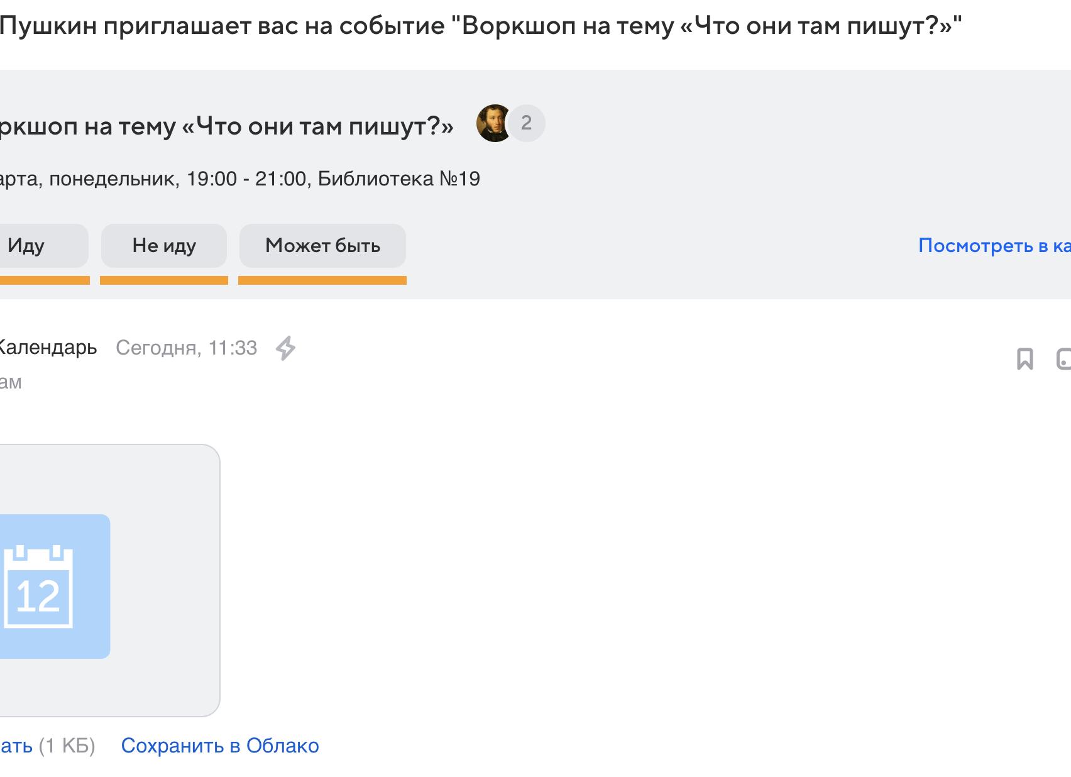
Task: Select the Иду RSVP option
Action: (x=28, y=246)
